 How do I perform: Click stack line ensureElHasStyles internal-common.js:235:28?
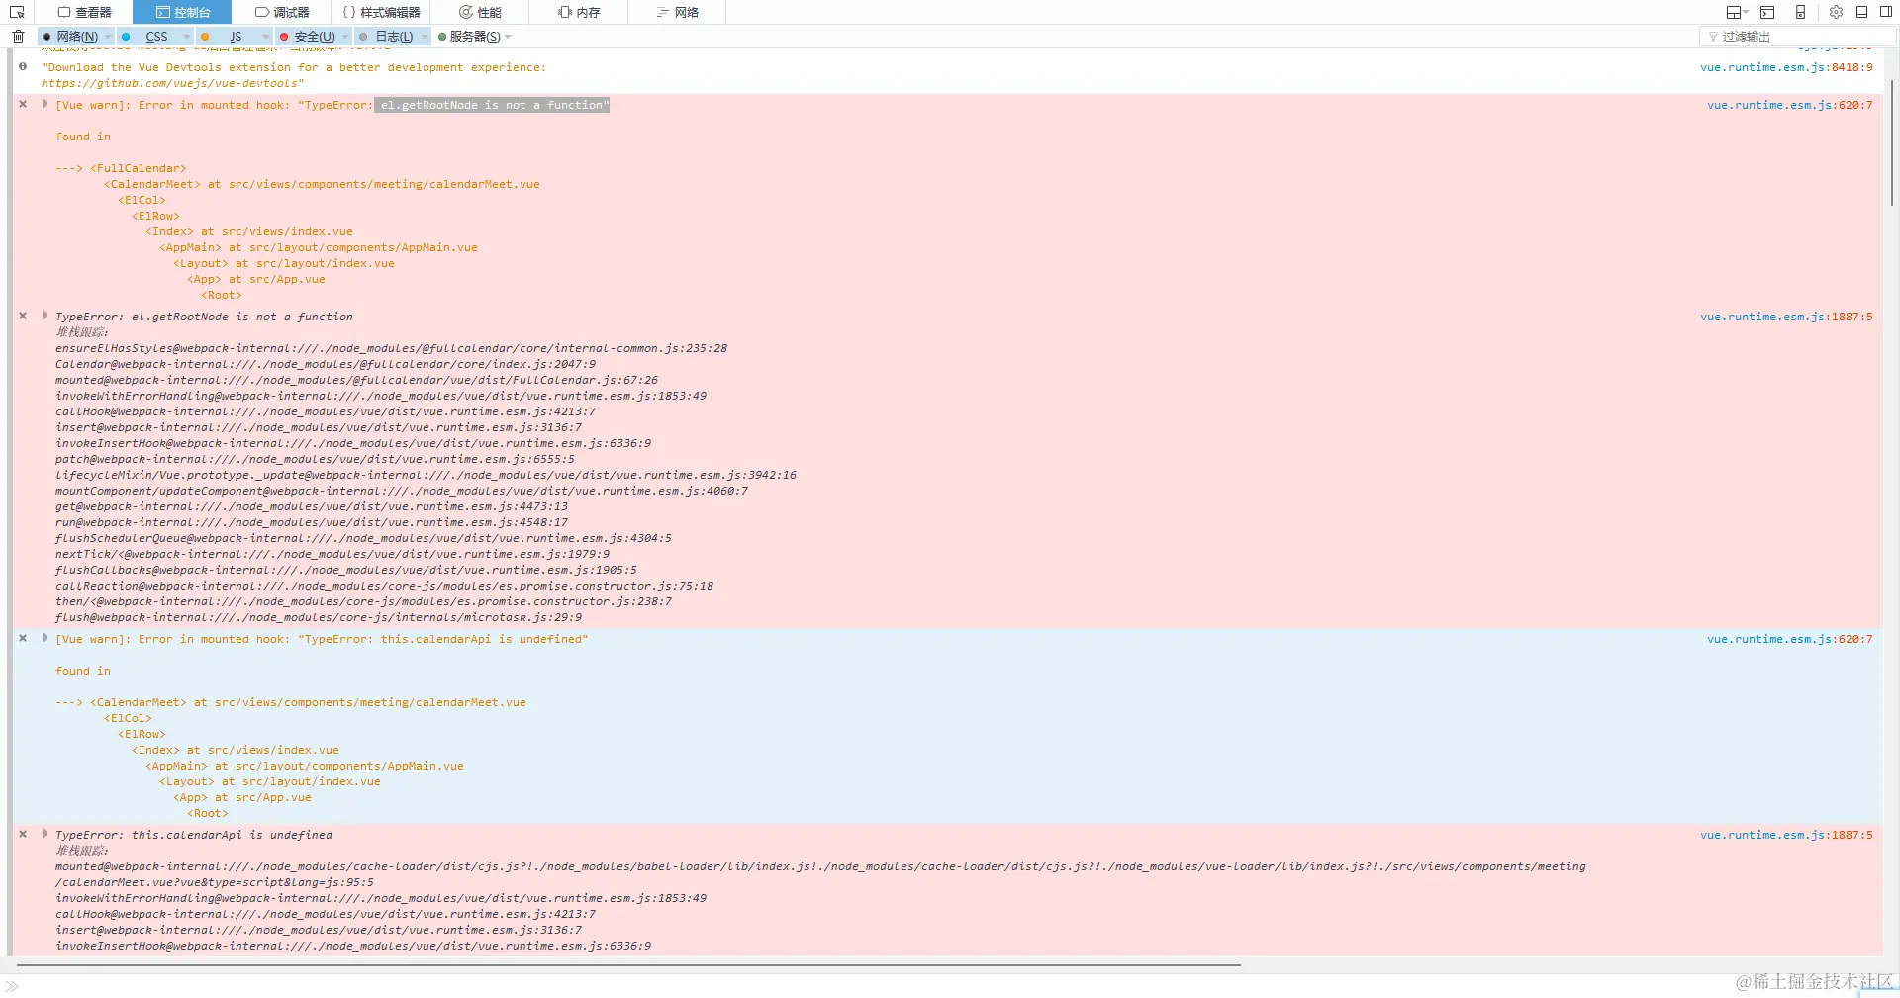[391, 348]
